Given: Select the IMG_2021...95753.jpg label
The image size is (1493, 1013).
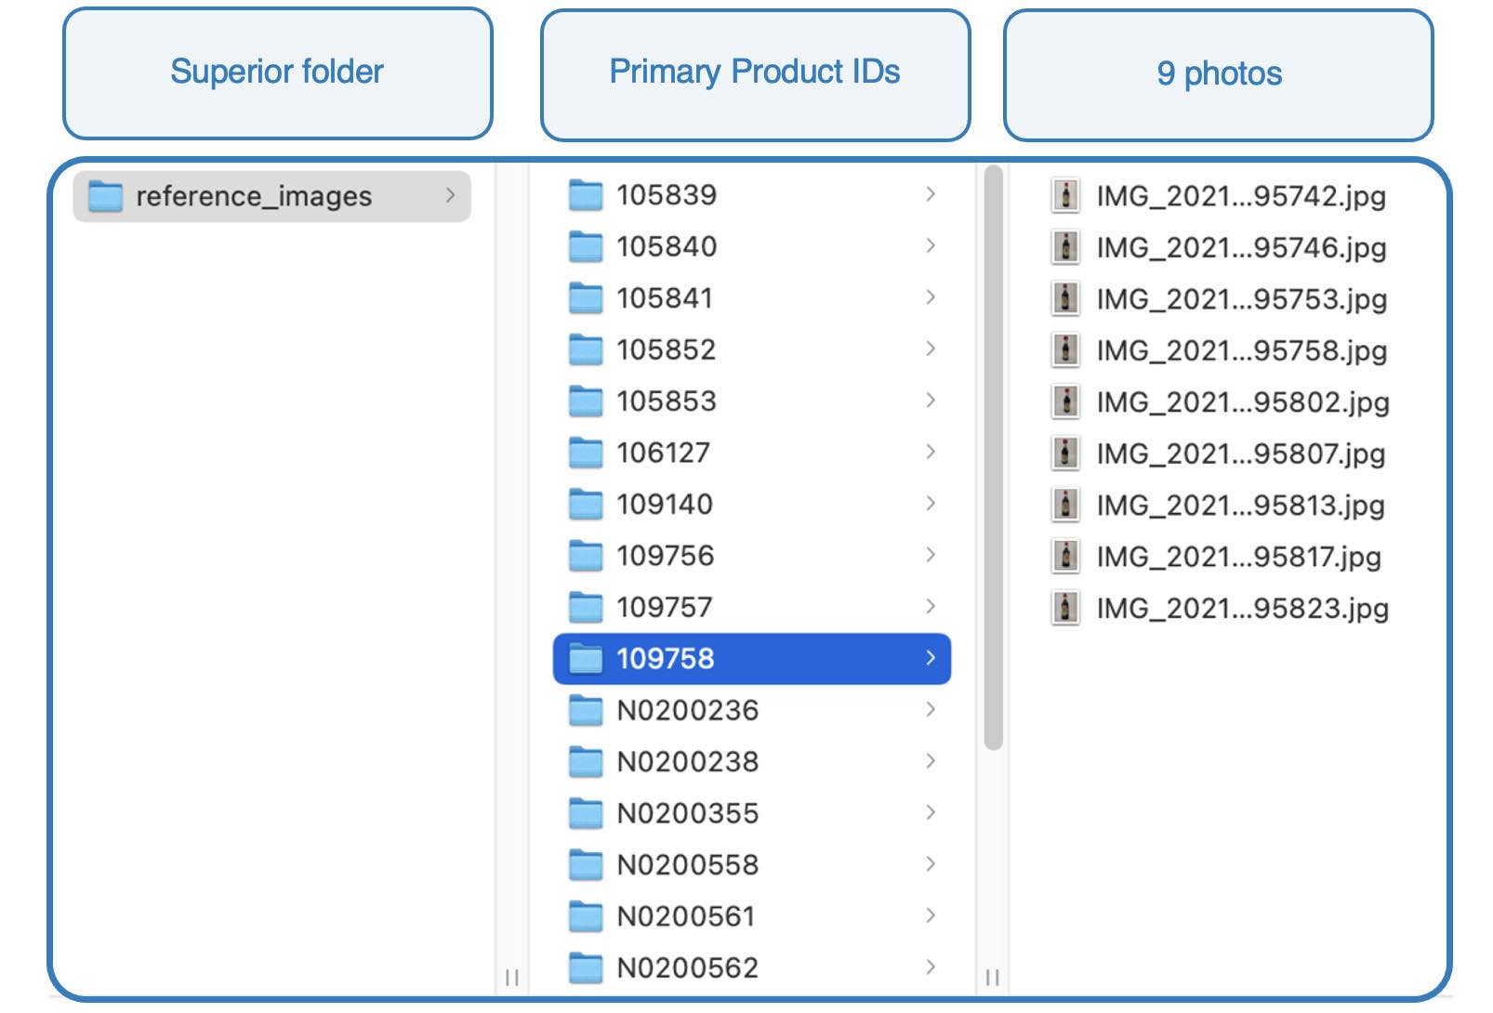Looking at the screenshot, I should [1241, 299].
